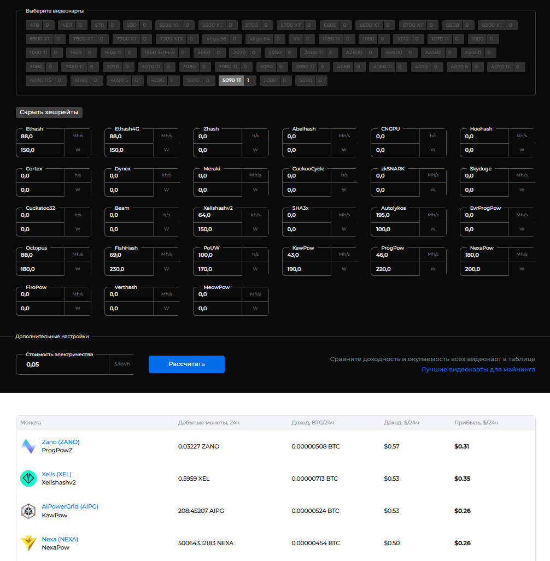The image size is (550, 561).
Task: Click the Xelis coin logo icon
Action: click(x=28, y=479)
